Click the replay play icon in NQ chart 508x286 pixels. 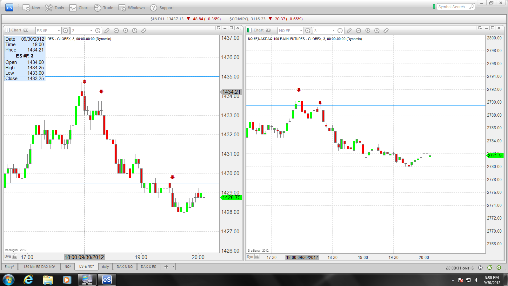point(368,31)
